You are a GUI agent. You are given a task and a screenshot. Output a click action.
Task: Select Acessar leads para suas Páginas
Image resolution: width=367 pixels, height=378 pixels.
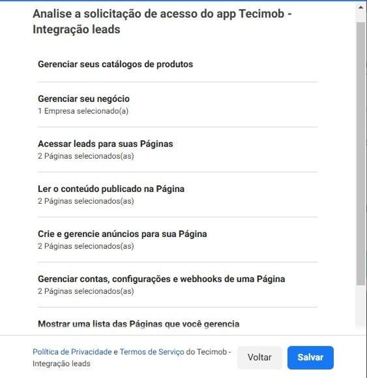click(105, 144)
